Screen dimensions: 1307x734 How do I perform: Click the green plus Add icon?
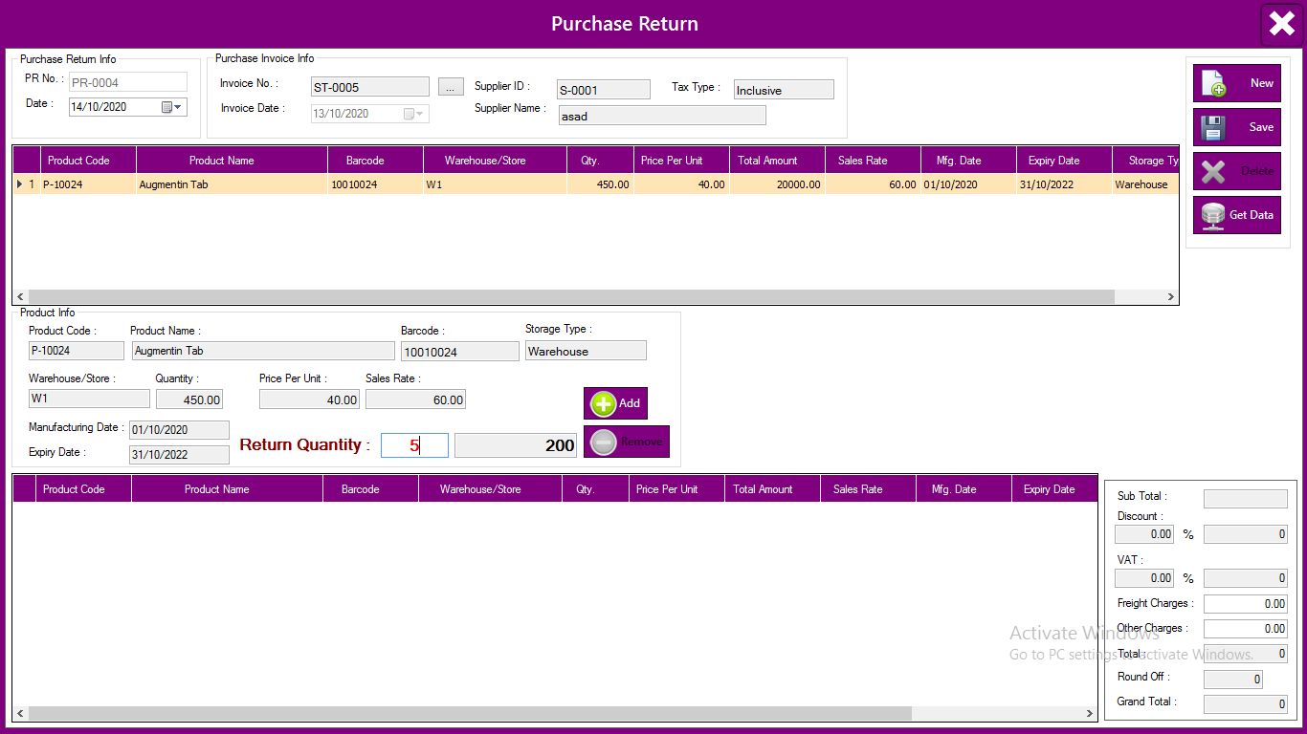[x=604, y=403]
